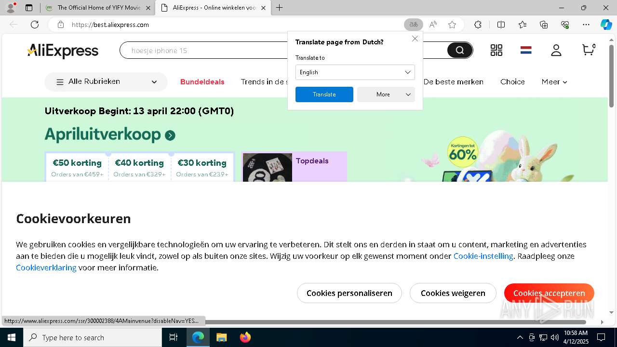Click the Windows Start button
This screenshot has height=347, width=617.
pos(12,337)
